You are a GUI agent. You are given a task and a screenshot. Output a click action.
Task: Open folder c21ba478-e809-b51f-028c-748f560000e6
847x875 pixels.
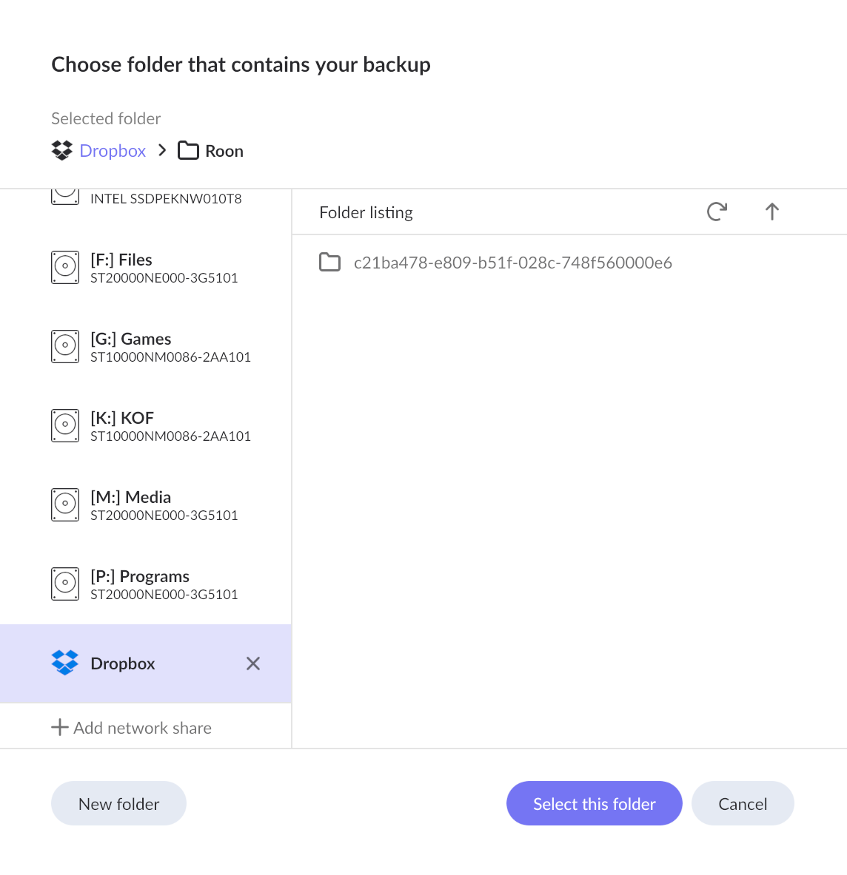click(x=512, y=263)
